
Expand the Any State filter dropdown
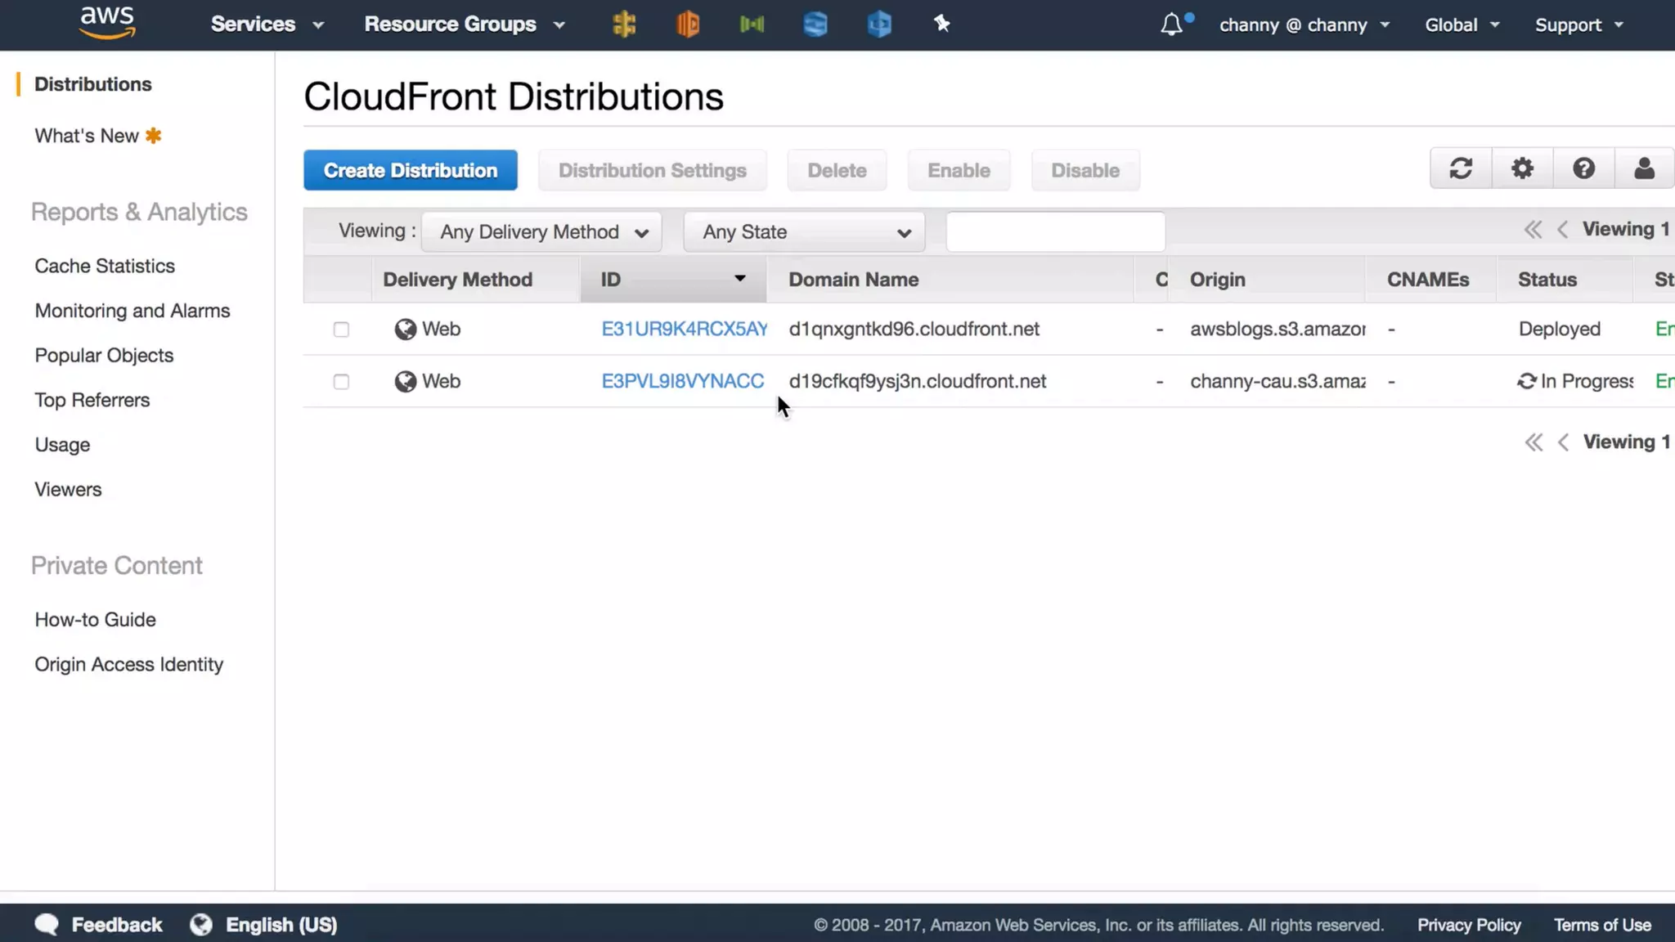coord(804,232)
